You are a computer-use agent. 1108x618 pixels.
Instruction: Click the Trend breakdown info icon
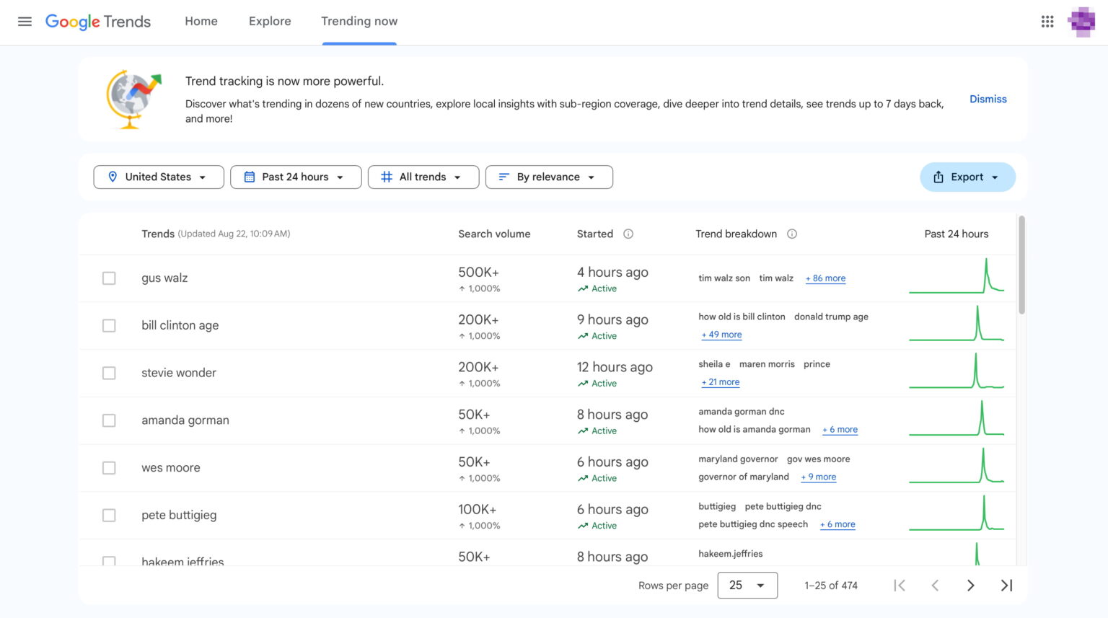coord(792,234)
